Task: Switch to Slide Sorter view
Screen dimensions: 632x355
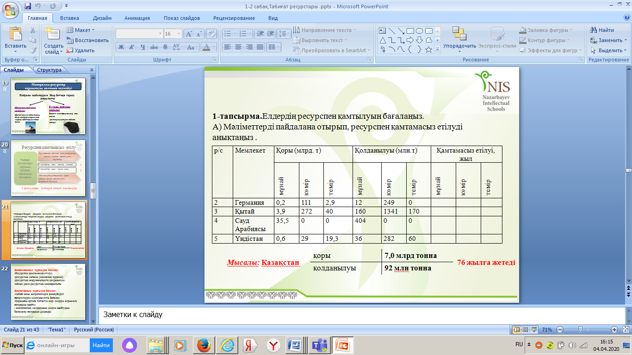Action: point(526,330)
